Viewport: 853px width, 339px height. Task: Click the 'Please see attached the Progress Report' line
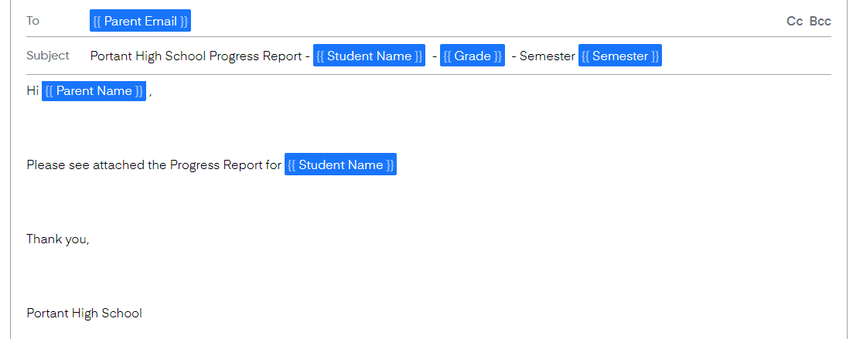tap(153, 164)
